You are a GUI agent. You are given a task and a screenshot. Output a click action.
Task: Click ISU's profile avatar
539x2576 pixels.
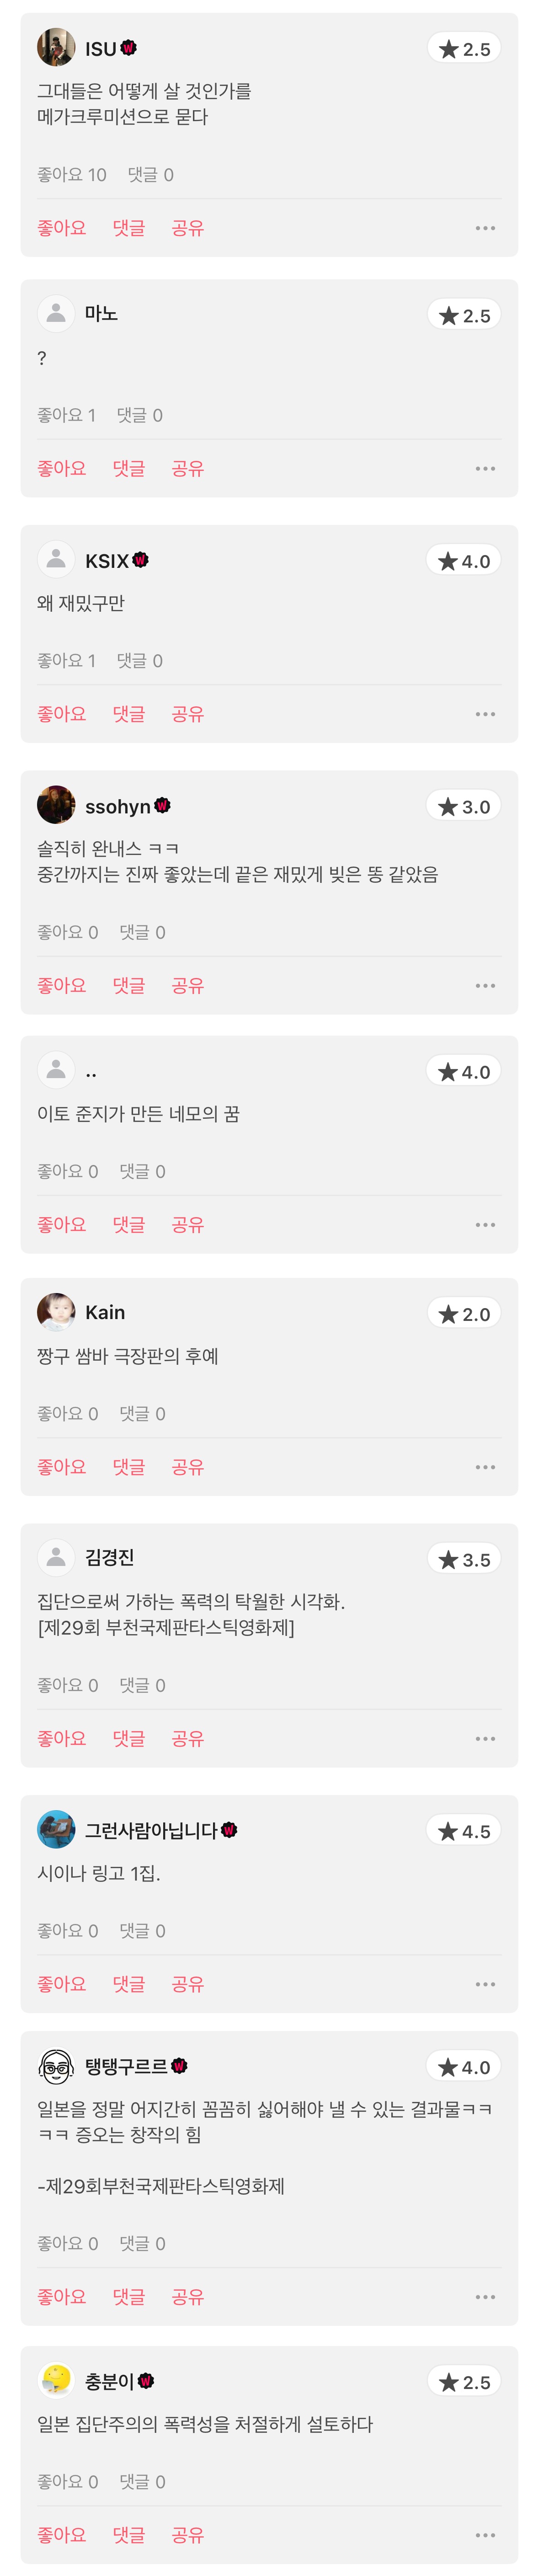[56, 48]
